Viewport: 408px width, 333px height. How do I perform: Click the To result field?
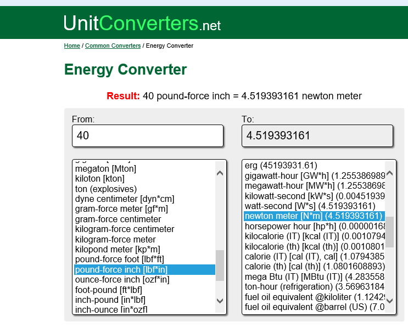point(317,136)
